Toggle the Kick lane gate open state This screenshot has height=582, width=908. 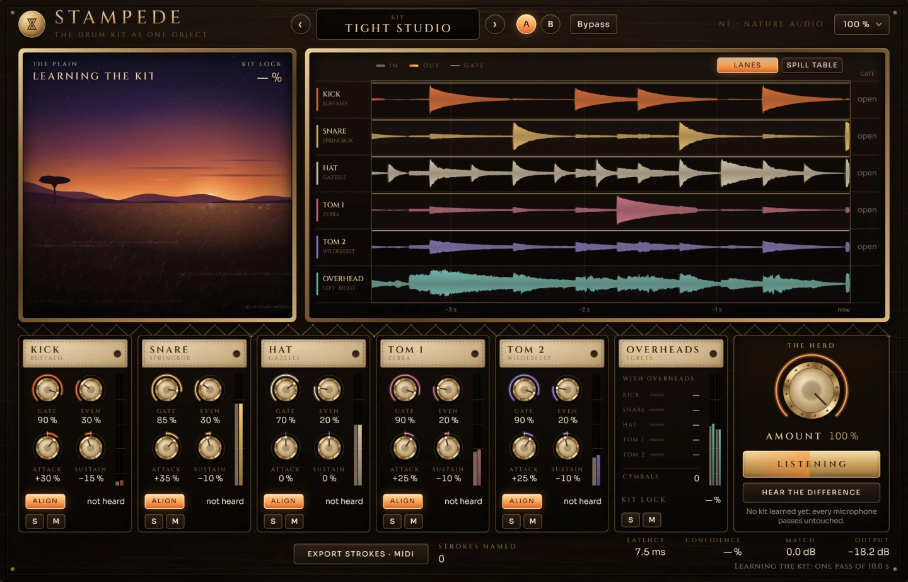pos(867,99)
